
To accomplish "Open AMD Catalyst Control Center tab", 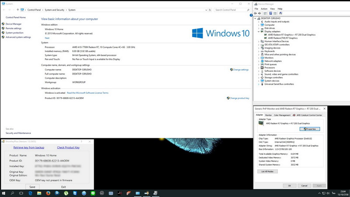I will click(x=308, y=115).
